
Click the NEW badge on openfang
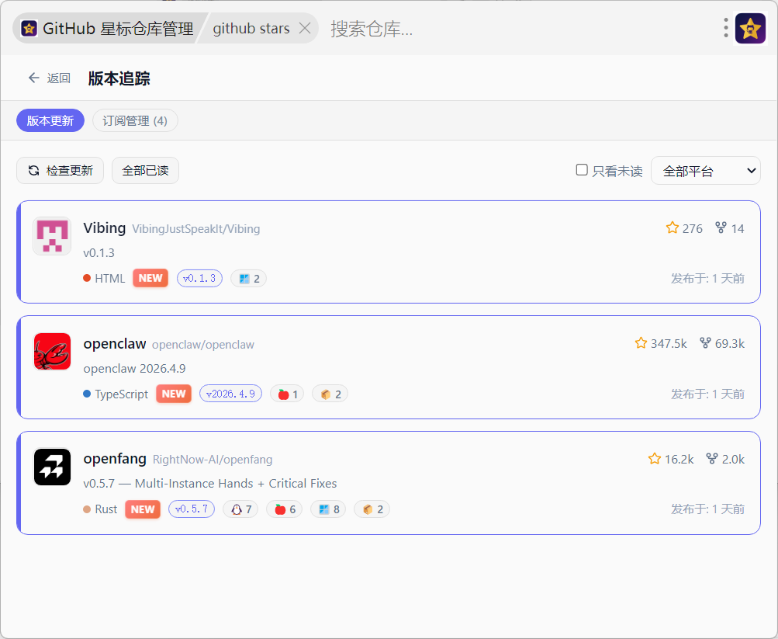click(x=143, y=509)
